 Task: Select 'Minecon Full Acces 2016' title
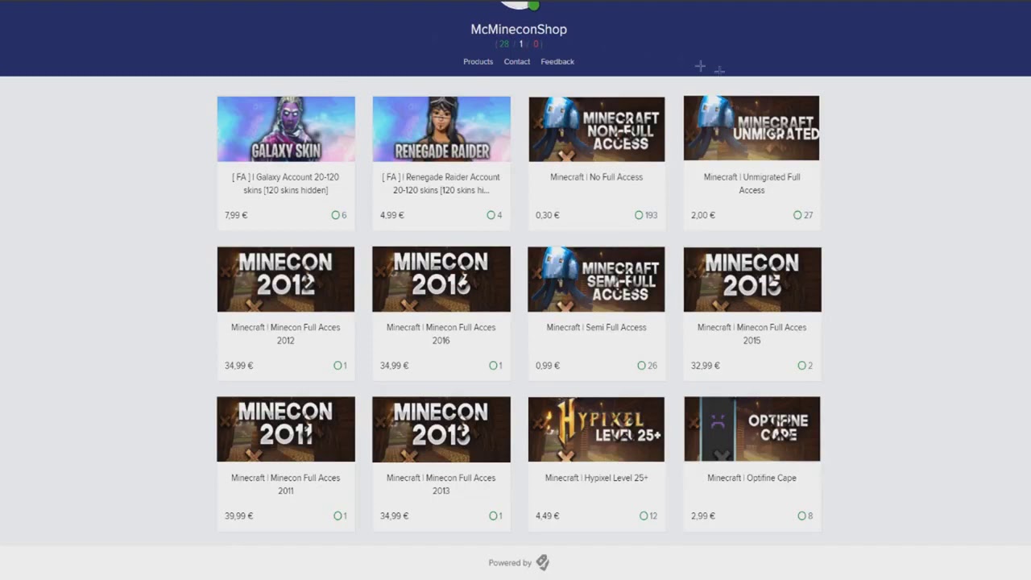441,334
